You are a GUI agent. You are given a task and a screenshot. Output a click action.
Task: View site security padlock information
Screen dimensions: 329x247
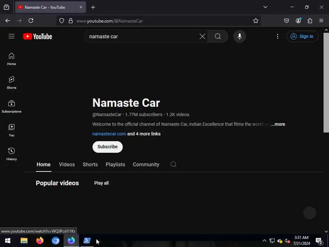(x=71, y=21)
